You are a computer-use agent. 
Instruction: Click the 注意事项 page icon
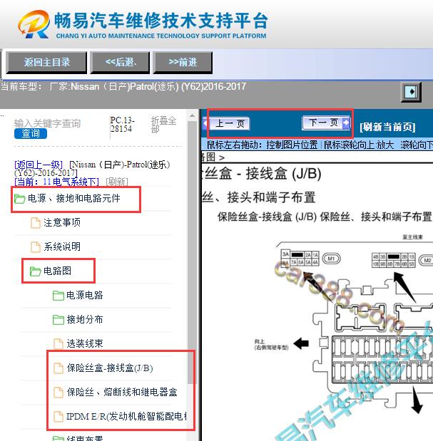click(36, 223)
